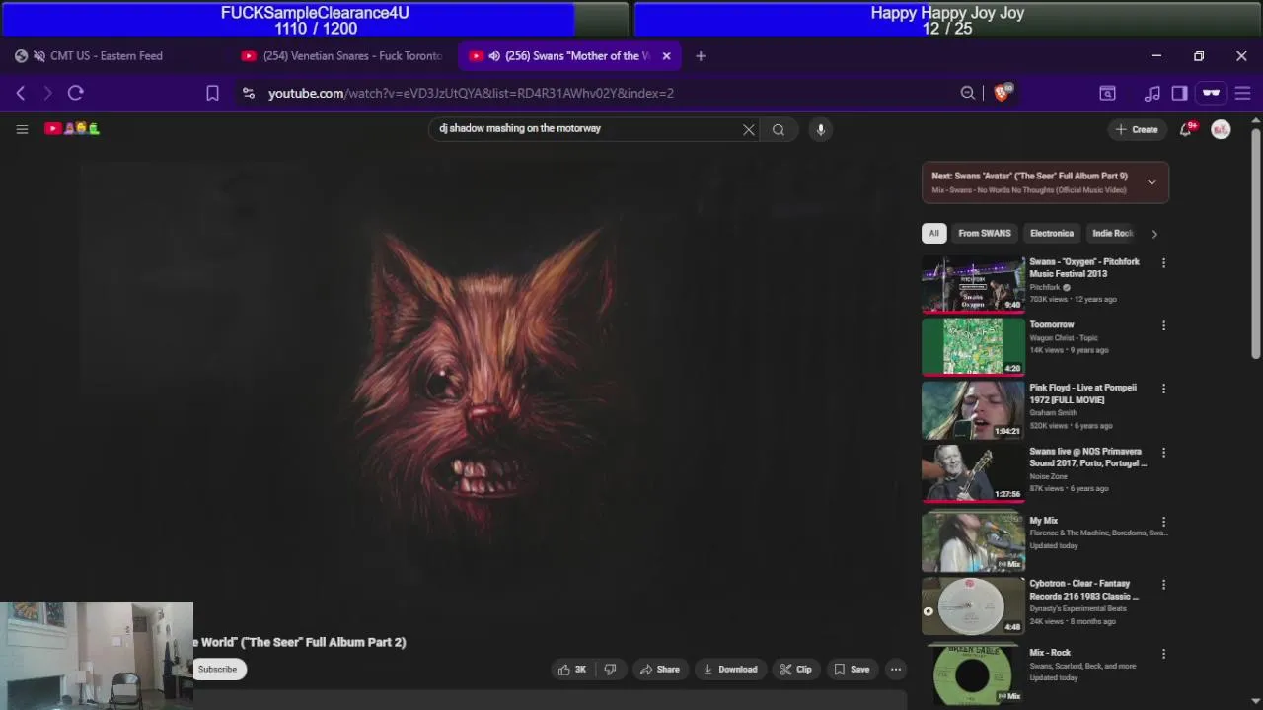The image size is (1263, 710).
Task: Open the account avatar menu
Action: tap(1221, 129)
